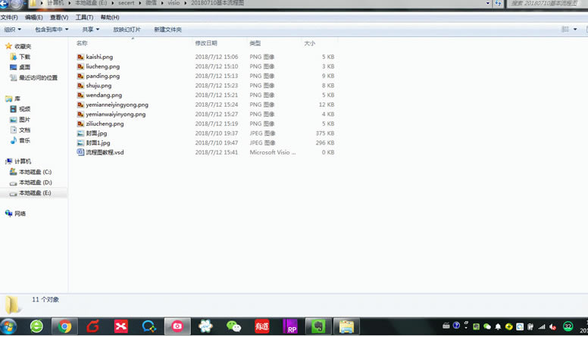Open the red Foxit-style app in taskbar

pos(92,326)
